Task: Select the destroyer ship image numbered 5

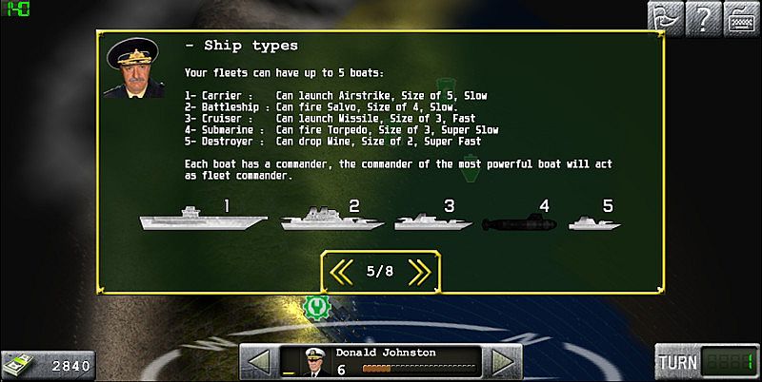Action: click(594, 223)
